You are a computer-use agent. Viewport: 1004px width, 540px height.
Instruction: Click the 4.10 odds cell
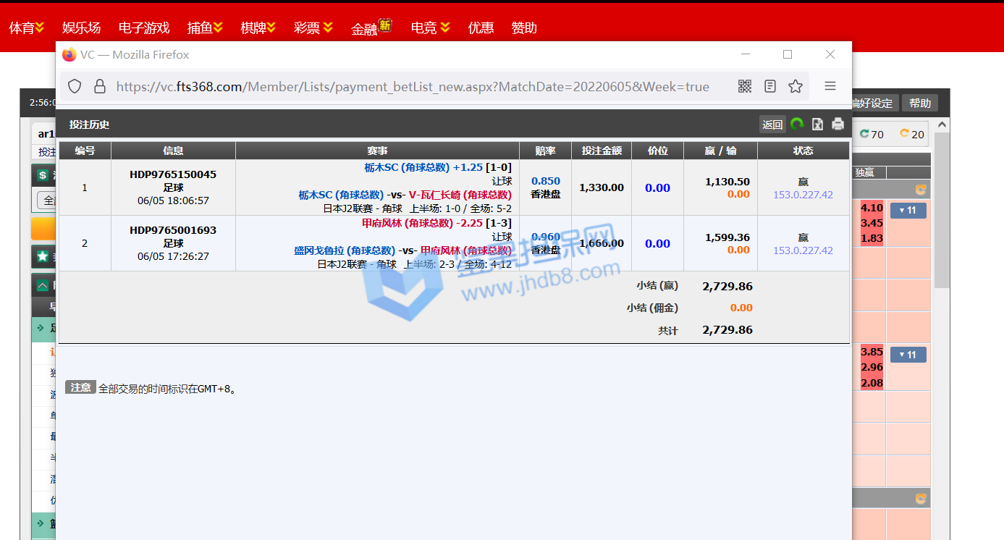click(x=872, y=208)
